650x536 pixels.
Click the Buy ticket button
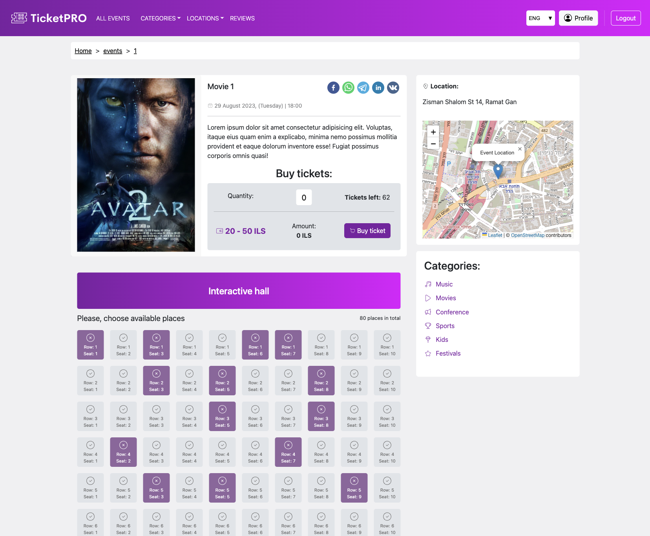367,231
